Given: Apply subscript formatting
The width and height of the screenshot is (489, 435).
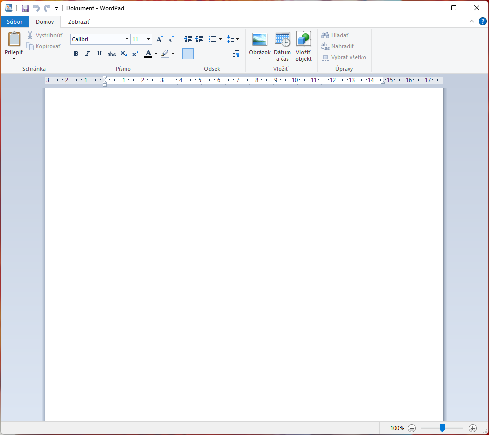Looking at the screenshot, I should (123, 54).
